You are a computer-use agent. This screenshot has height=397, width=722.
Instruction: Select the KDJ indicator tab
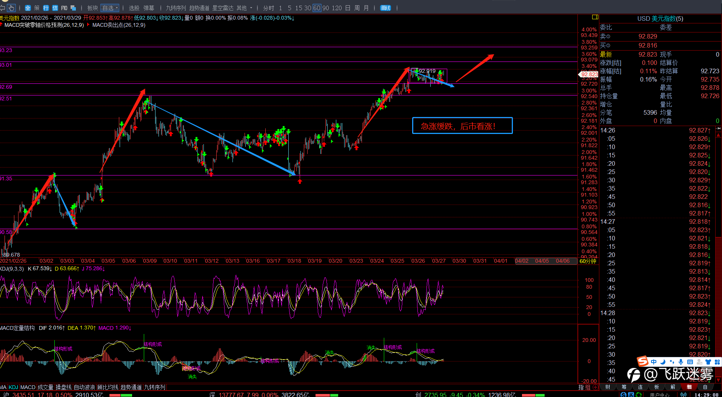(x=13, y=387)
